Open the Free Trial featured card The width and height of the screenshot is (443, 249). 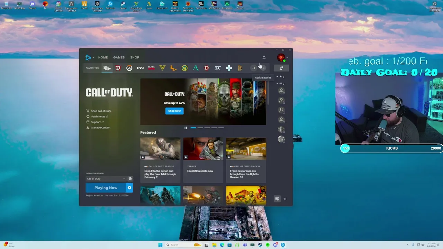coord(160,159)
